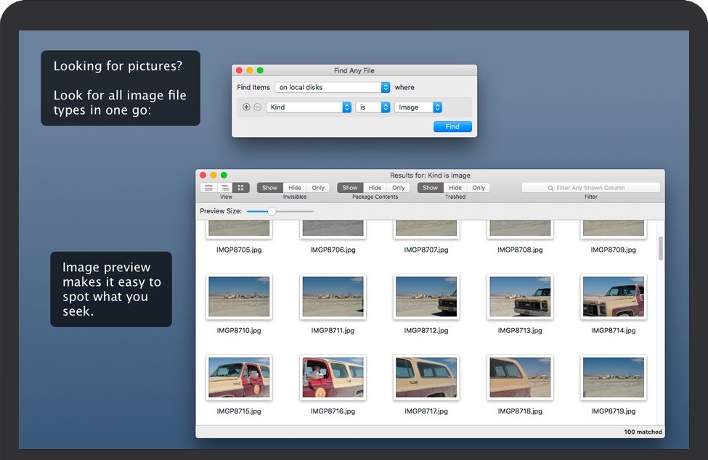Open thumbnail IMGP8716.jpg
The image size is (708, 460).
pyautogui.click(x=333, y=377)
